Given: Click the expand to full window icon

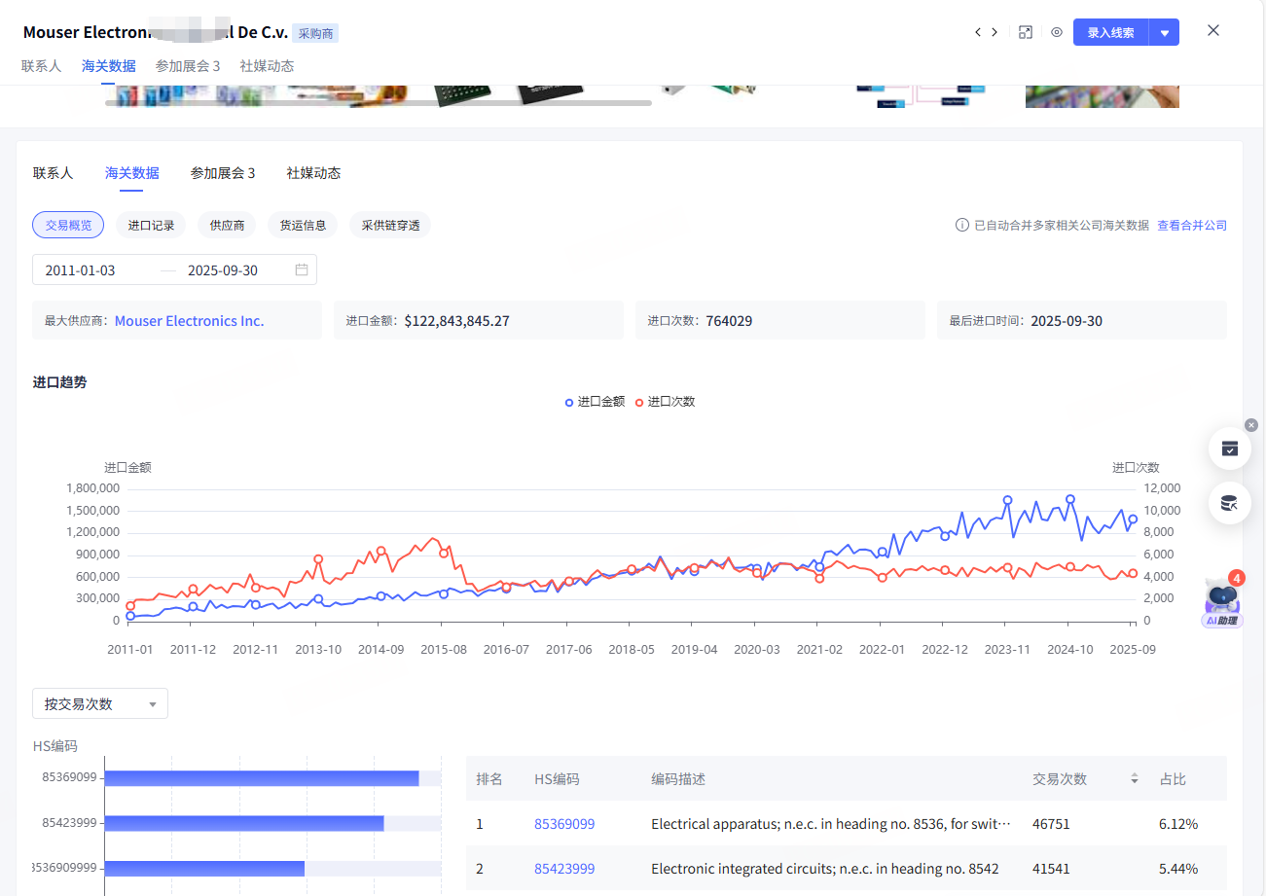Looking at the screenshot, I should 1025,32.
